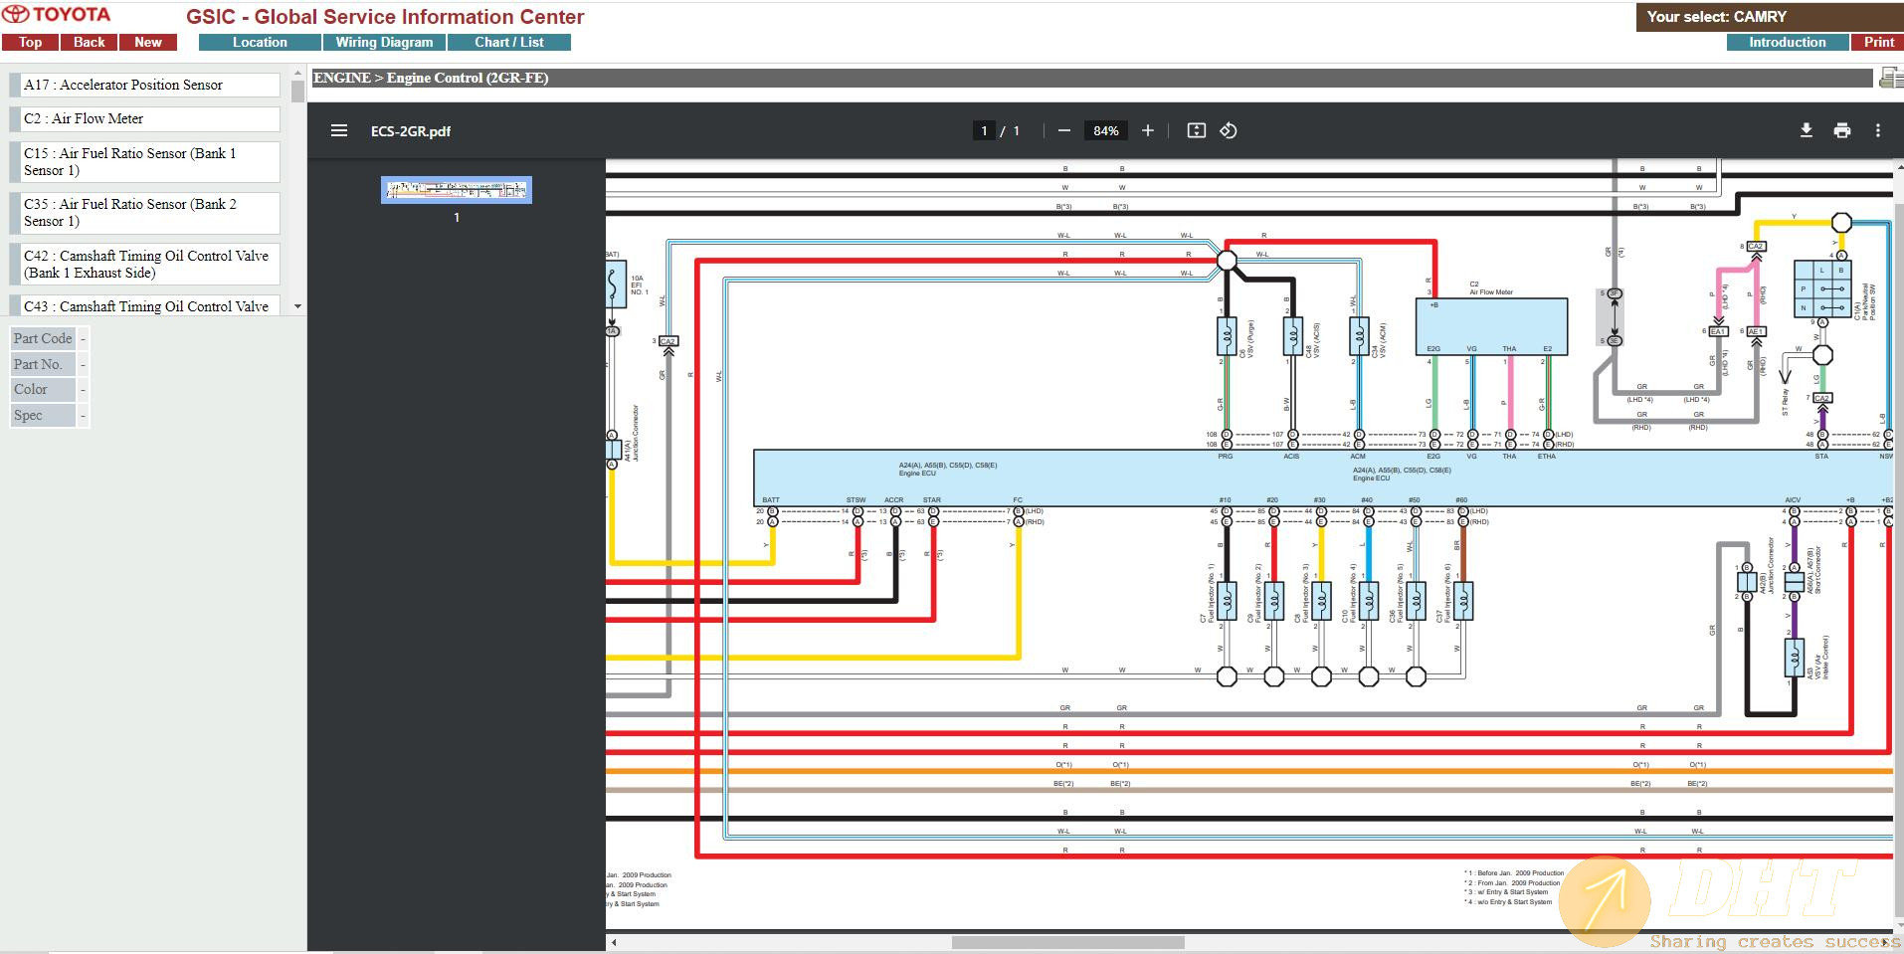Print the PDF with printer icon

(x=1842, y=130)
